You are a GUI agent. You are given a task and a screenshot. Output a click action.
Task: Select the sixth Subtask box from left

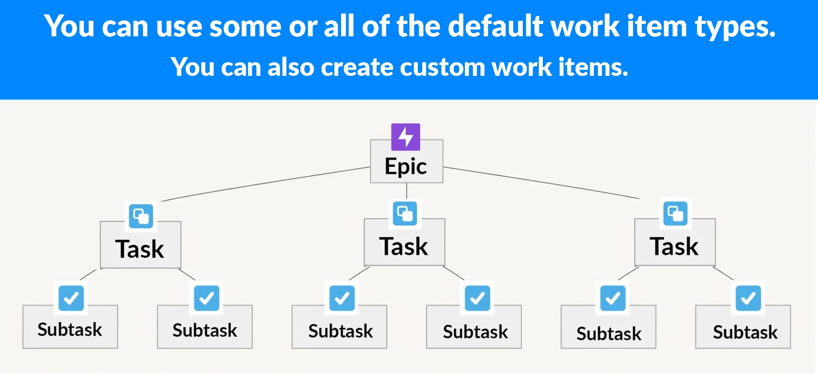point(743,327)
